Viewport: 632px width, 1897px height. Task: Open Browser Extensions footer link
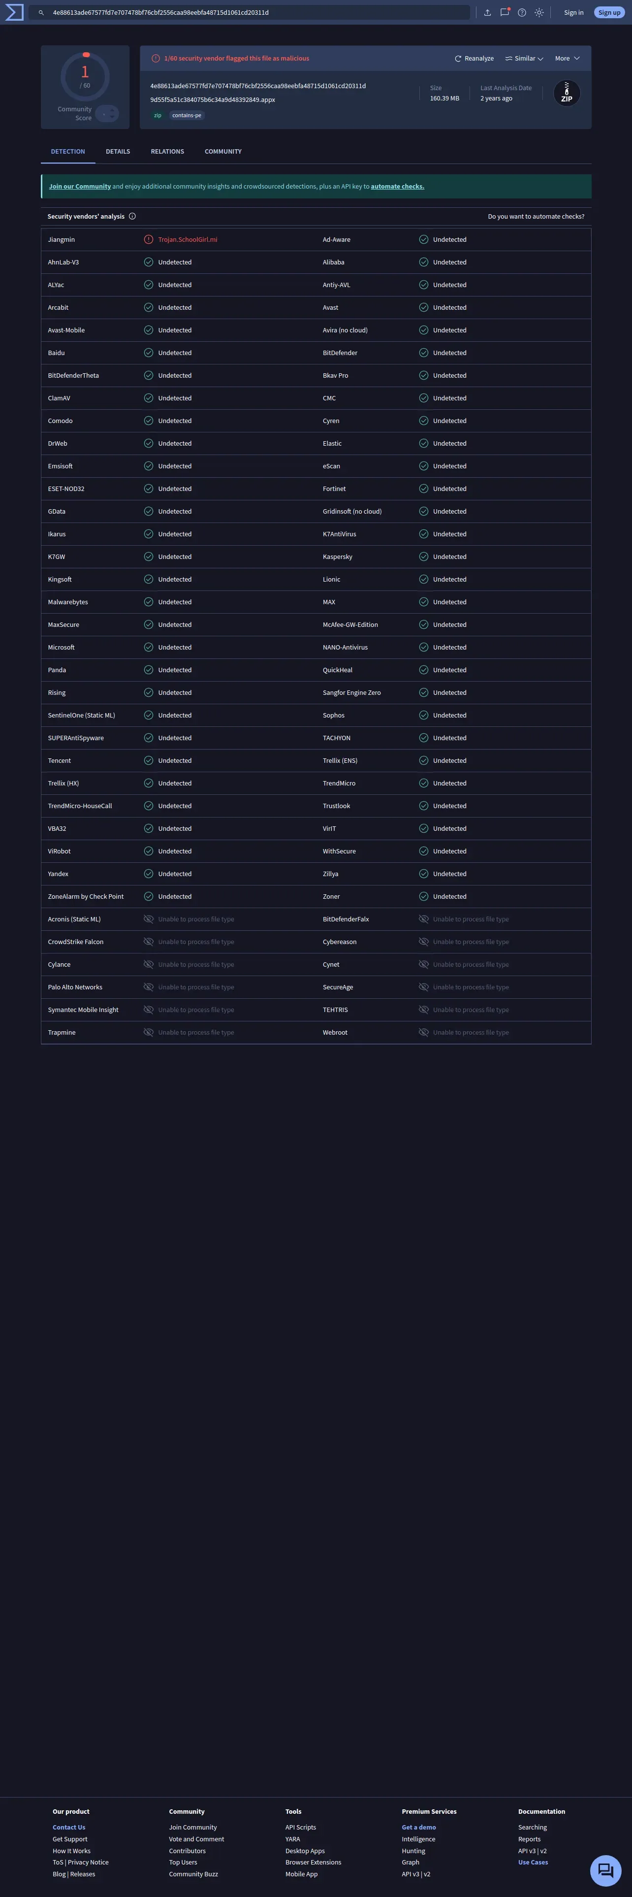[314, 1863]
